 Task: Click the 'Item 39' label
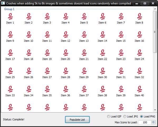[121, 95]
